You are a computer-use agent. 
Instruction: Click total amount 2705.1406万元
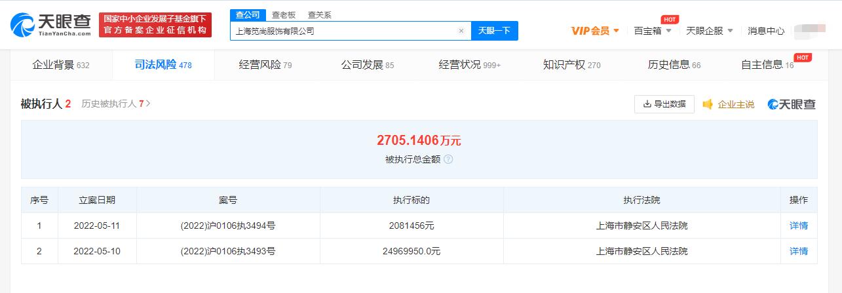point(419,140)
